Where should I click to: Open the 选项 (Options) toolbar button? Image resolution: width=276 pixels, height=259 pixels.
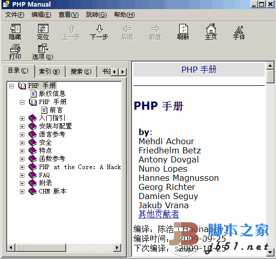[43, 52]
